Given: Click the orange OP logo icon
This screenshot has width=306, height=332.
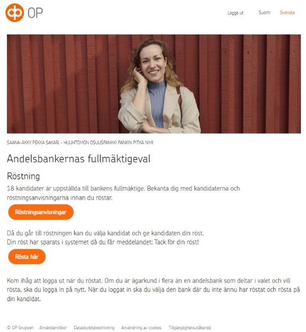Looking at the screenshot, I should tap(15, 13).
